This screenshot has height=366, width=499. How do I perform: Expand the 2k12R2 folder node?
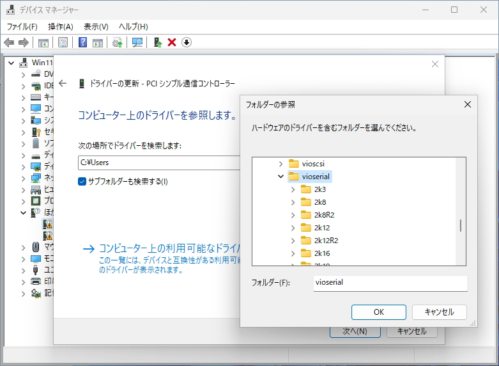(x=293, y=241)
